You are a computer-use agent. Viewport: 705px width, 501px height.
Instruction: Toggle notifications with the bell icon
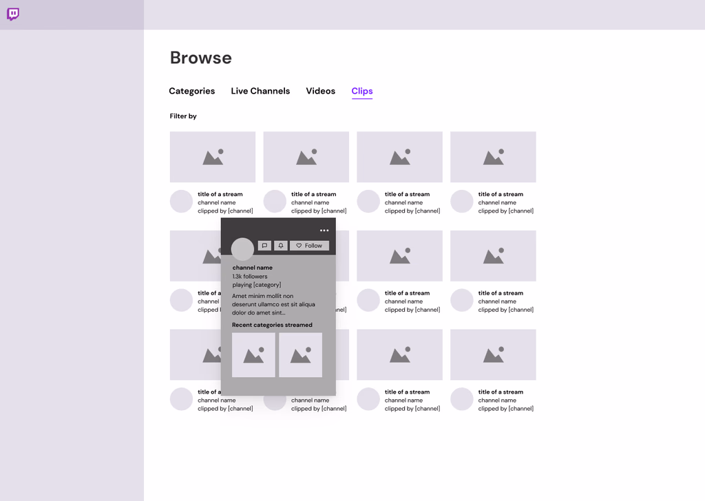tap(281, 246)
